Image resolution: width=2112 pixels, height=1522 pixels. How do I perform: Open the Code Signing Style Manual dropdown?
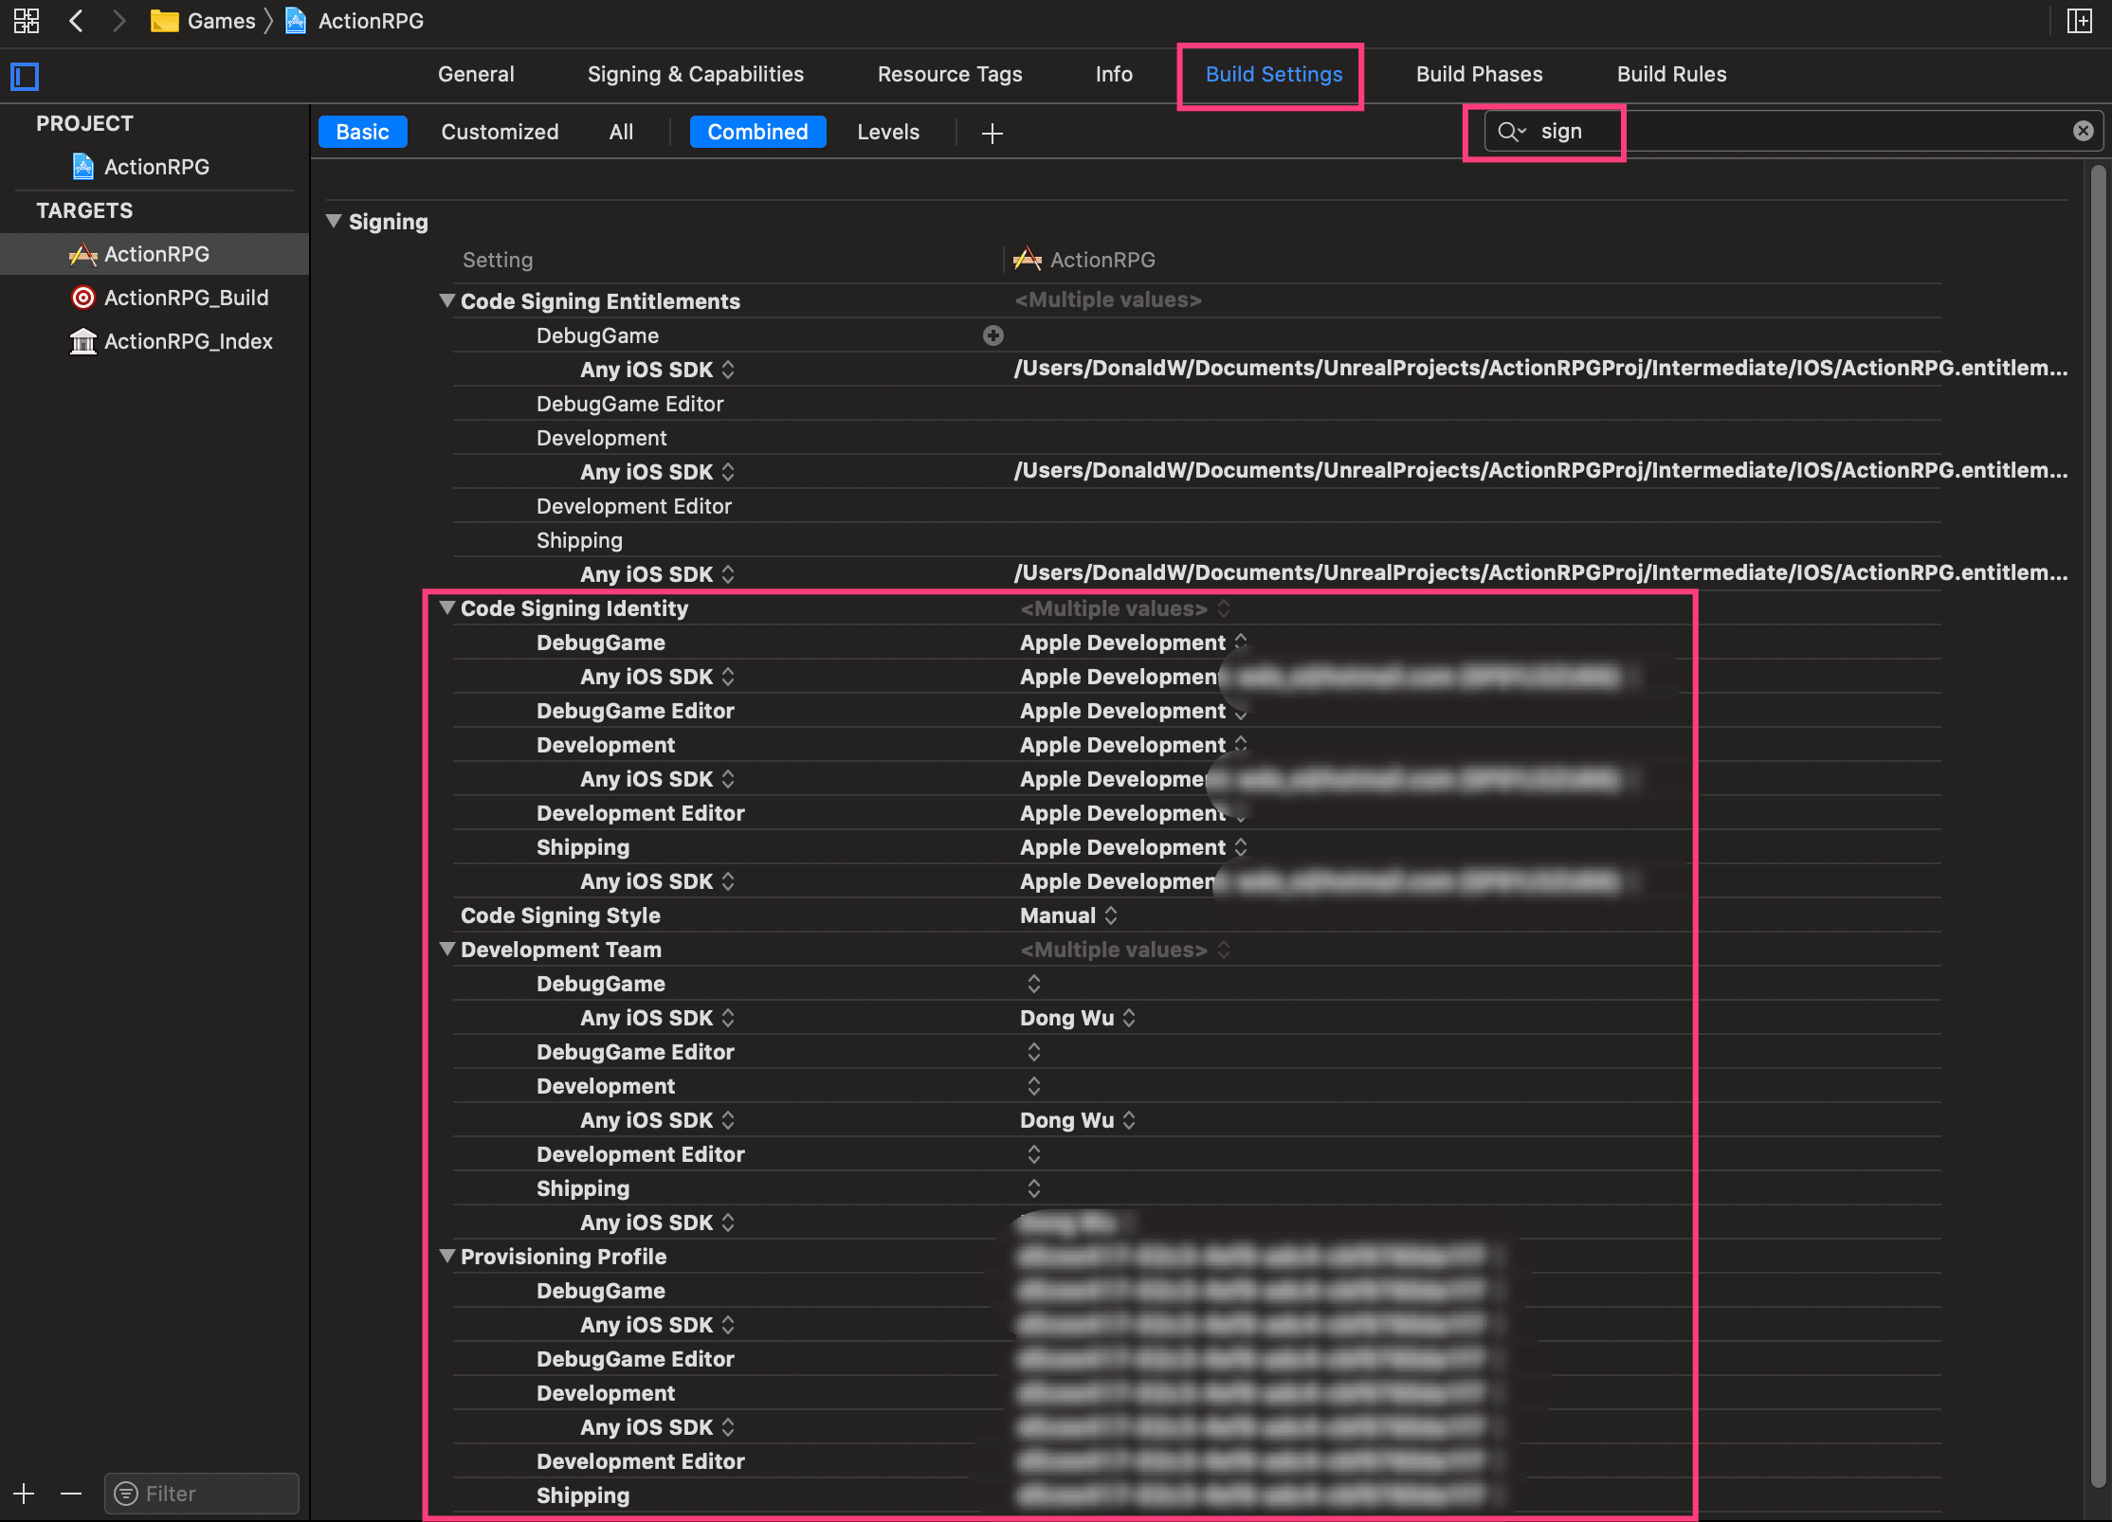(x=1068, y=915)
